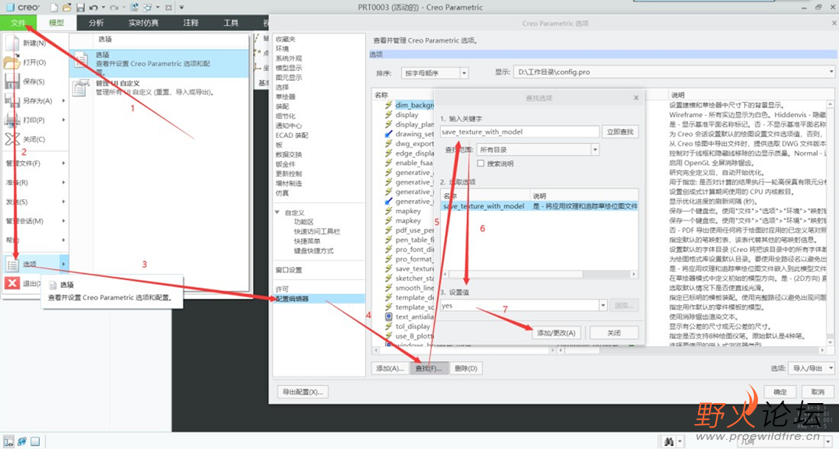Open the 文件 menu
Viewport: 839px width, 449px height.
coord(19,23)
